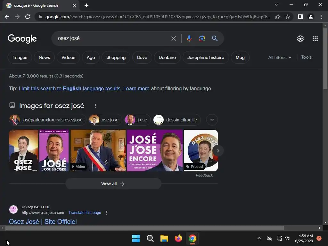
Task: Open Windows taskbar search
Action: pyautogui.click(x=150, y=238)
